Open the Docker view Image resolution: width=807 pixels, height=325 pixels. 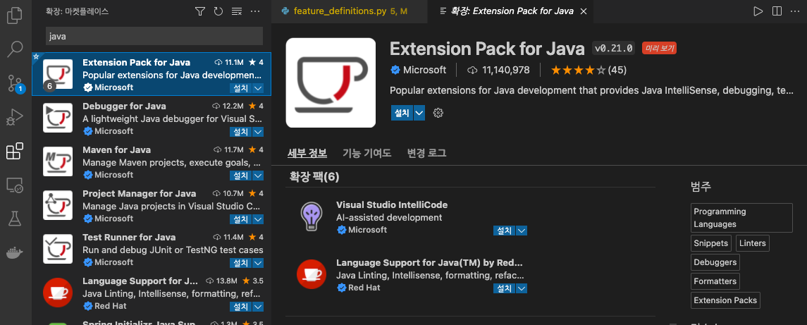14,253
